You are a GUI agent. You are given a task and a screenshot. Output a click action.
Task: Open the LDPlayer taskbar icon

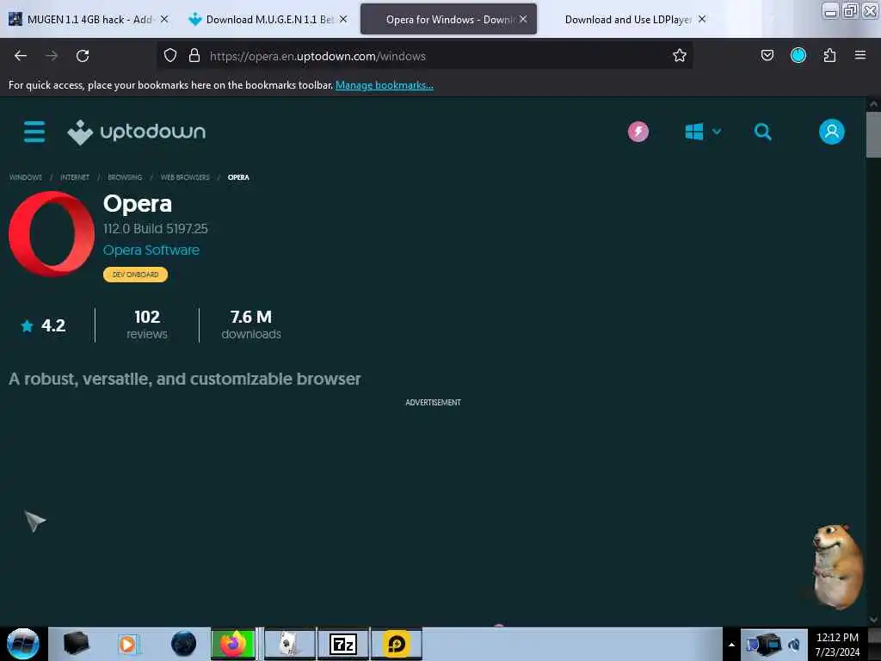pos(396,644)
